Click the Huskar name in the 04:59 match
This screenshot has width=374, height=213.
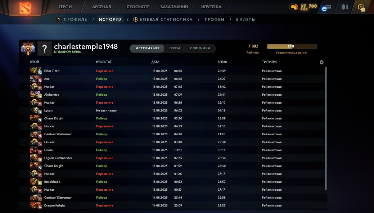pos(49,126)
